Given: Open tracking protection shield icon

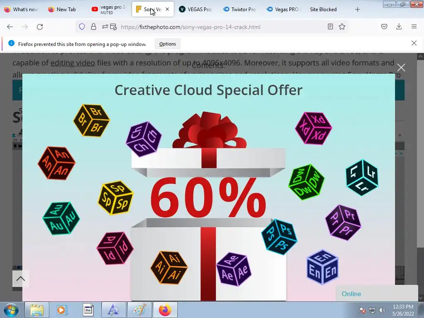Looking at the screenshot, I should pos(82,26).
